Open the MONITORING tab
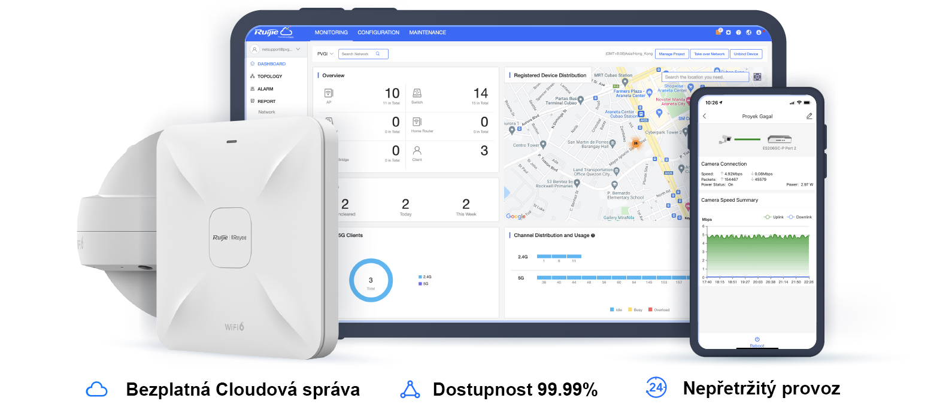 tap(331, 32)
